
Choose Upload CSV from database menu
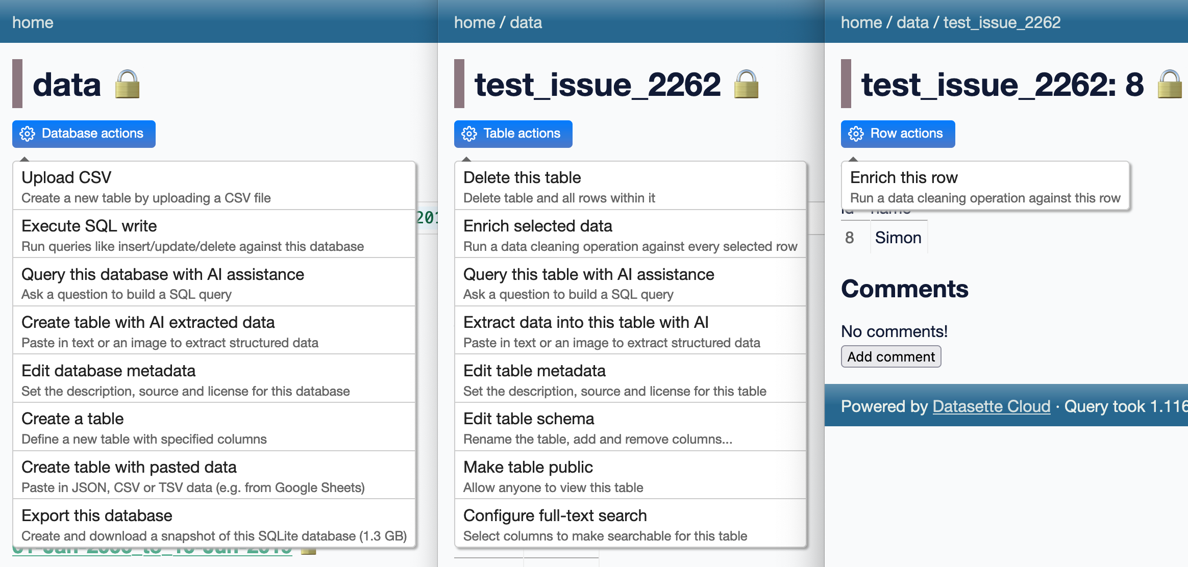214,186
